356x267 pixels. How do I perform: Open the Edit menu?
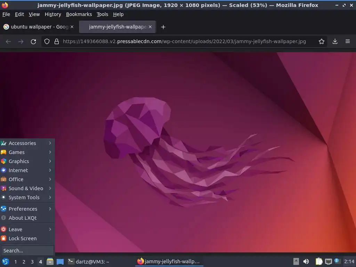click(19, 14)
